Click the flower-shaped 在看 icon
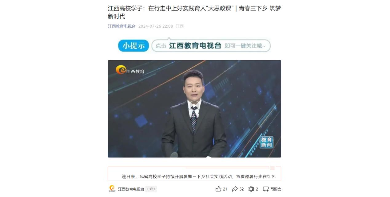 pos(251,189)
